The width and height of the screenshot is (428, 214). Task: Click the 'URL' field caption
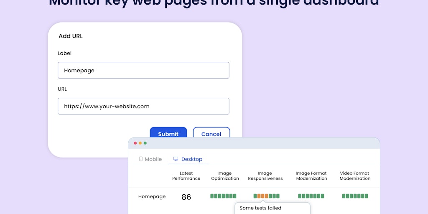(x=62, y=89)
